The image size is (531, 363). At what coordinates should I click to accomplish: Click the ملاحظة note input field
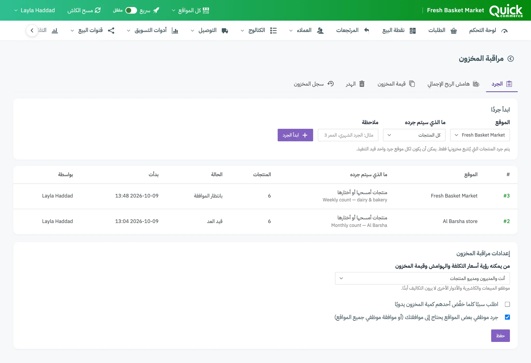[x=348, y=135]
